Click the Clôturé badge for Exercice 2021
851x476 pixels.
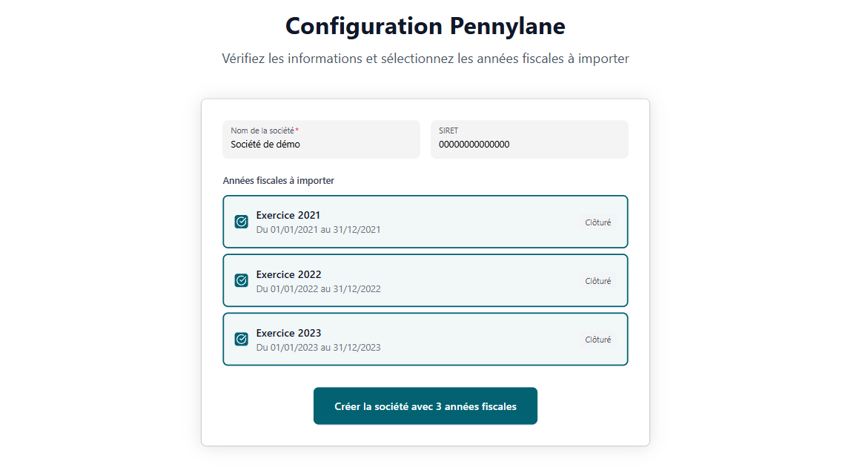[x=597, y=222]
